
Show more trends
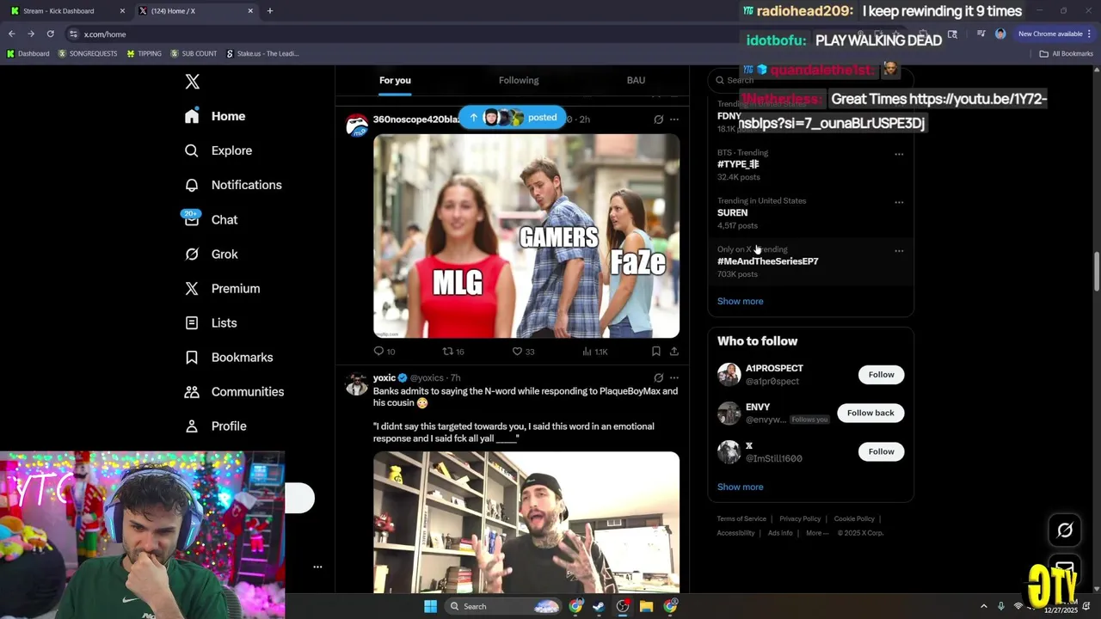[740, 301]
